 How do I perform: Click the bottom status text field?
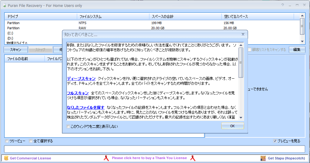click(x=155, y=149)
